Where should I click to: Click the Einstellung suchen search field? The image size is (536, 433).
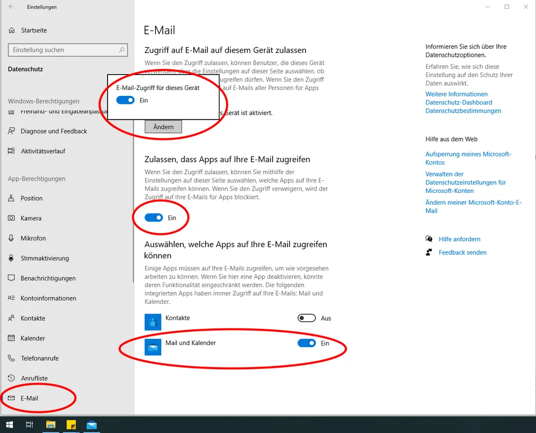[x=63, y=50]
